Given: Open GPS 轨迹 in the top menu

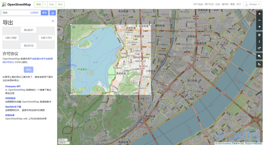Looking at the screenshot, I should coord(198,4).
